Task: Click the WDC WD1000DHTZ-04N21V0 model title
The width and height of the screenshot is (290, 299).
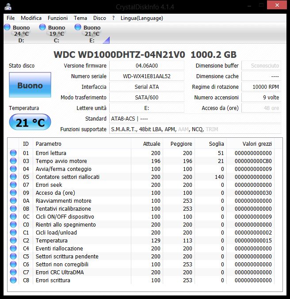Action: (x=119, y=55)
